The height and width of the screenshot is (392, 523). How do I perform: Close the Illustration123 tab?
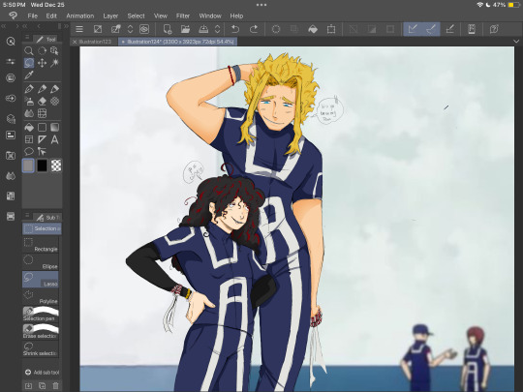coord(75,42)
